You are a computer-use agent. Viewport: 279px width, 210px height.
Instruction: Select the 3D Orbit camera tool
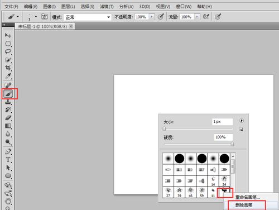point(8,193)
